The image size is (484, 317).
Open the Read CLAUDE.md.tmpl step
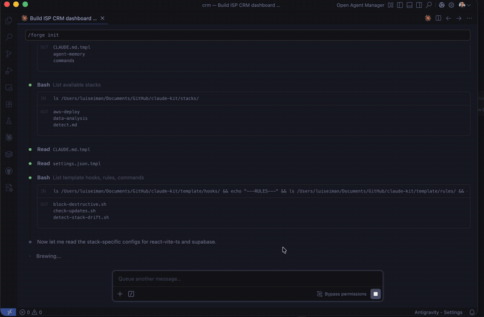click(x=64, y=149)
